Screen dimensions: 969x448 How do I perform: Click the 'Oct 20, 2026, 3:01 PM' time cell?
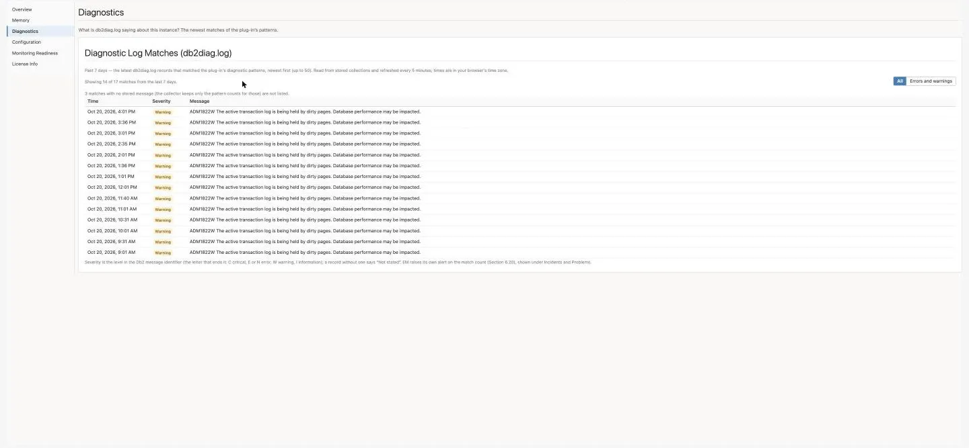pos(111,133)
